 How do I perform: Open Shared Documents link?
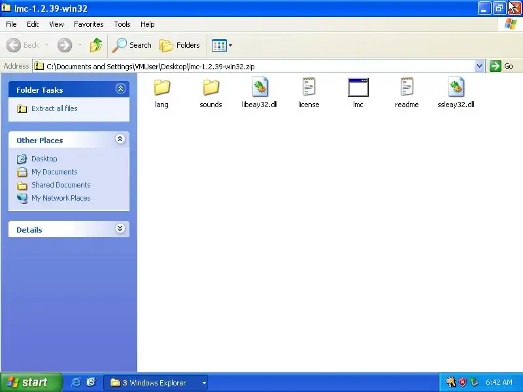point(61,185)
